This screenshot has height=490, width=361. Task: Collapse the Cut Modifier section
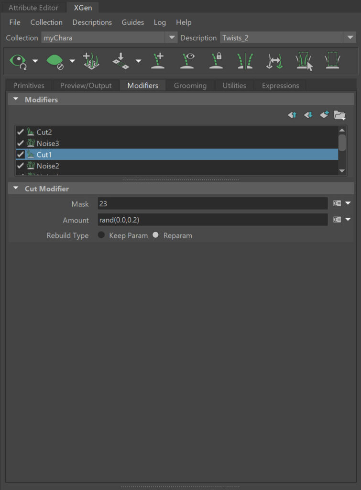point(16,188)
